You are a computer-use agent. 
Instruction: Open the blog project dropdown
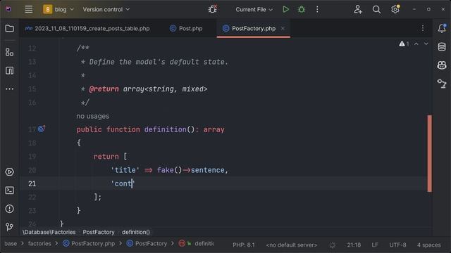coord(58,9)
